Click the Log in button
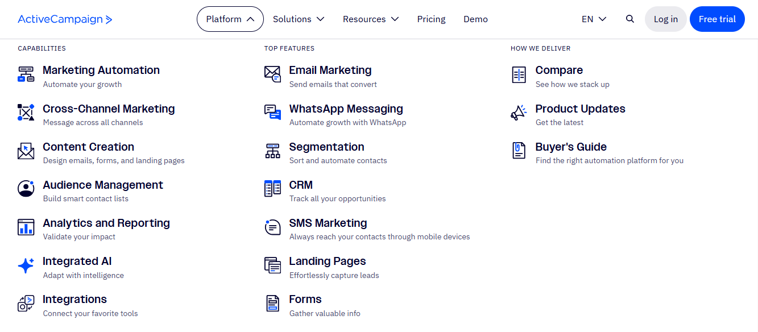This screenshot has height=332, width=758. (665, 19)
